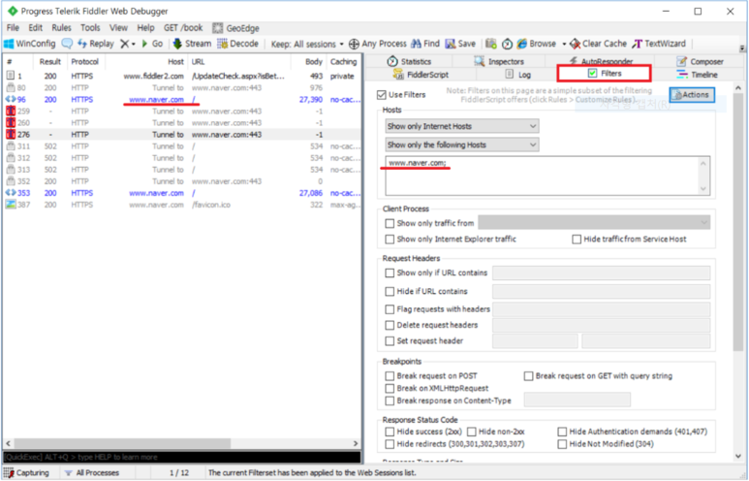Expand the Remove (X) dropdown arrow
The image size is (749, 481).
click(134, 44)
